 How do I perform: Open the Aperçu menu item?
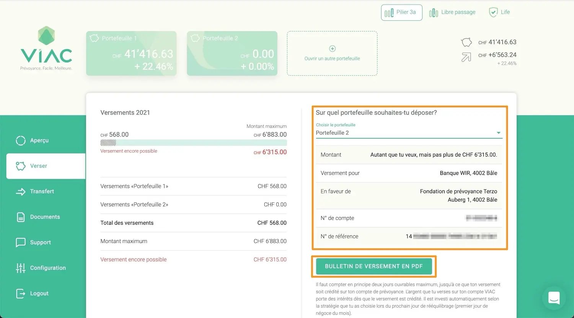[46, 140]
